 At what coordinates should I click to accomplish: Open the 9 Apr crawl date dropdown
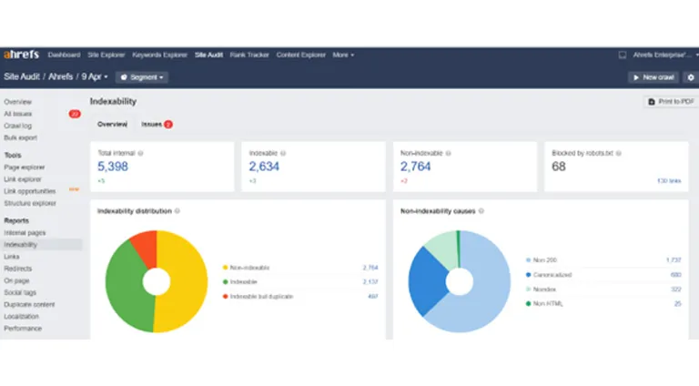95,76
